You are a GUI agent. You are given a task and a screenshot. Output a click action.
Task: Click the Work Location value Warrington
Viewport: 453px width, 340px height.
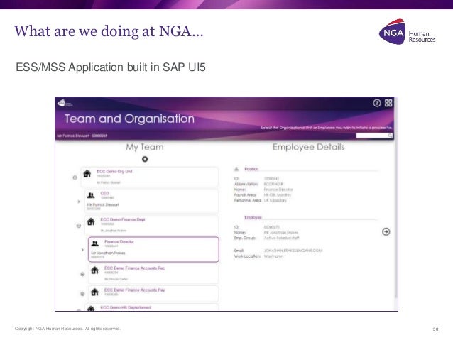pyautogui.click(x=273, y=256)
